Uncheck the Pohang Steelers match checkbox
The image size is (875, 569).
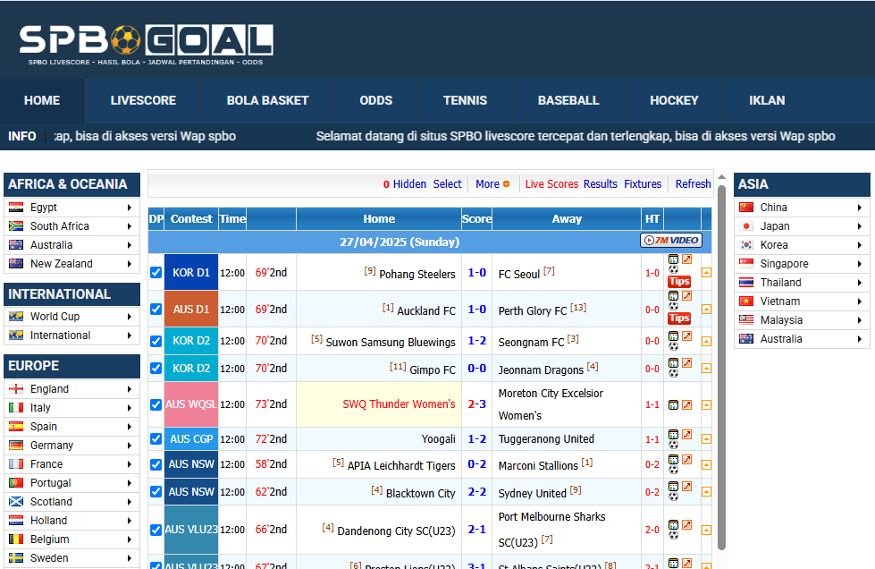[x=156, y=273]
